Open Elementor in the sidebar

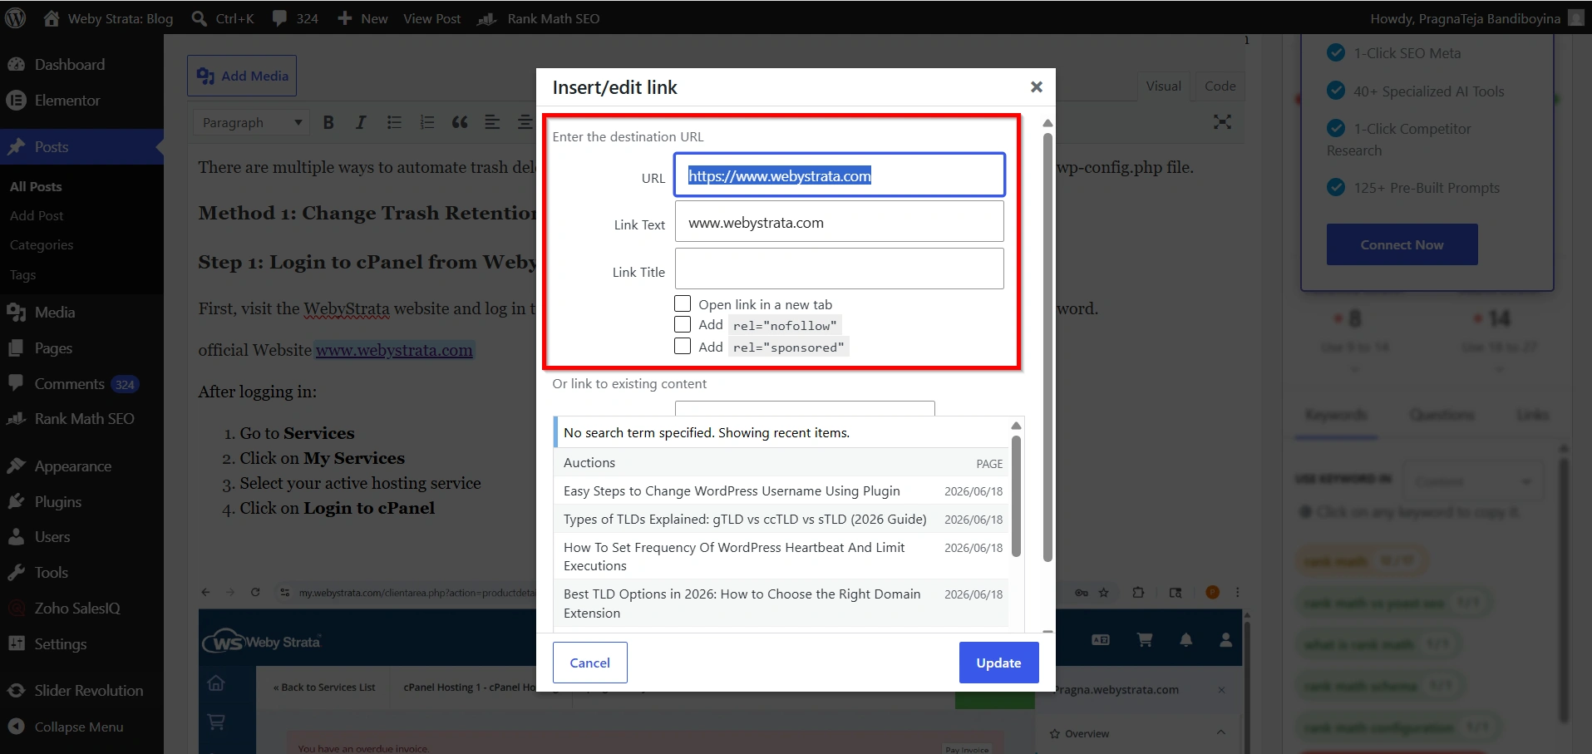click(x=67, y=101)
